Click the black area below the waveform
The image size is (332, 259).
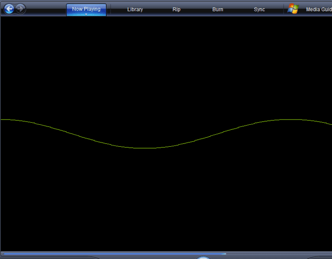(166, 199)
